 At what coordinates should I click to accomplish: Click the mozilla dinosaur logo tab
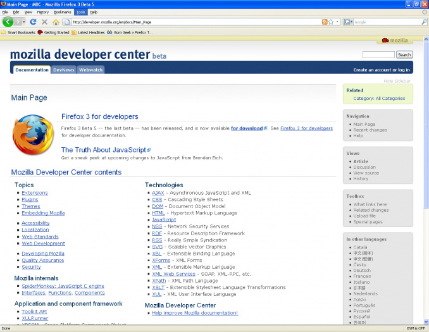pos(395,40)
